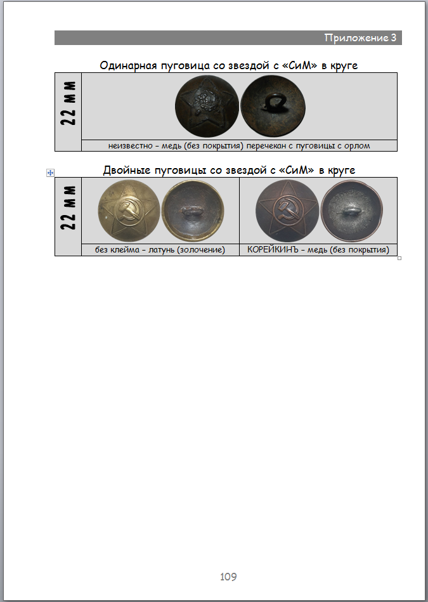Click the caption starting "неизвестно – медь"
The width and height of the screenshot is (428, 602).
click(x=239, y=146)
